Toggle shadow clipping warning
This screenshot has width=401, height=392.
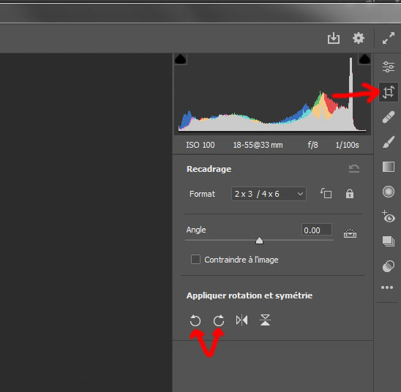181,59
